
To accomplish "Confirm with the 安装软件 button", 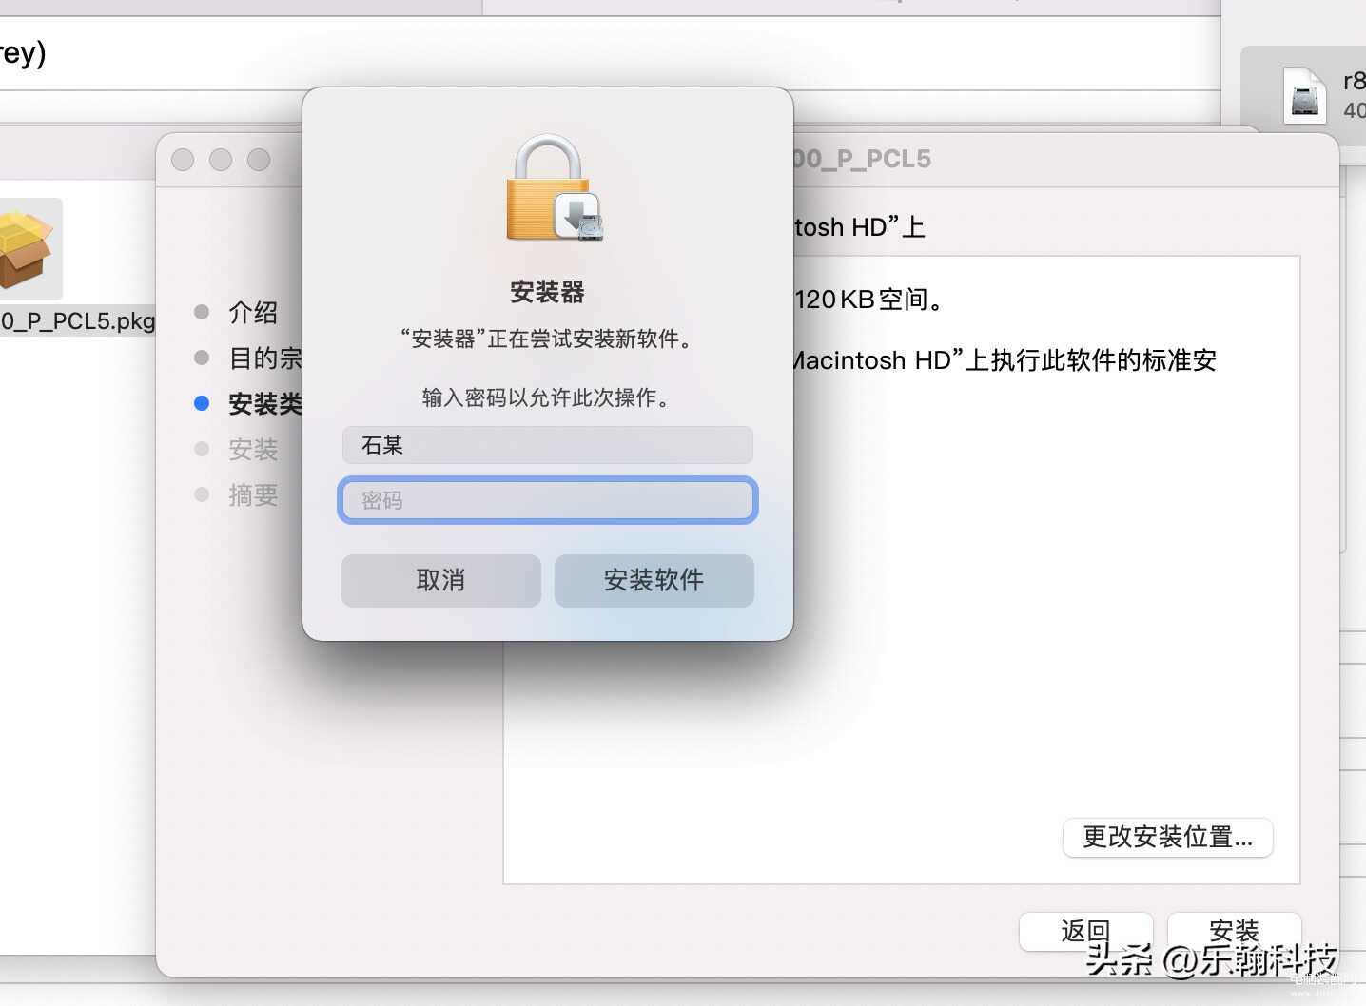I will pos(654,580).
